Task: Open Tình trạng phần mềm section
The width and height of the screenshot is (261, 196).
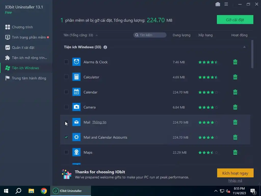Action: 26,37
